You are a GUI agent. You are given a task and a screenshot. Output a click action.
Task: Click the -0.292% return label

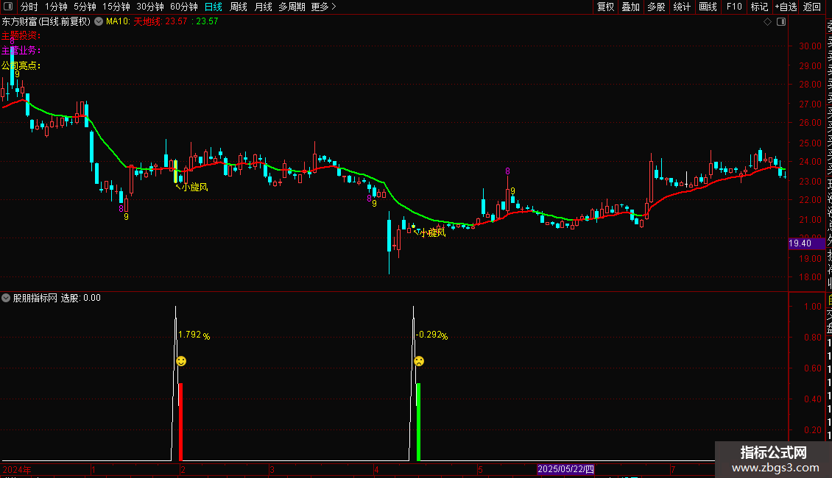point(431,335)
